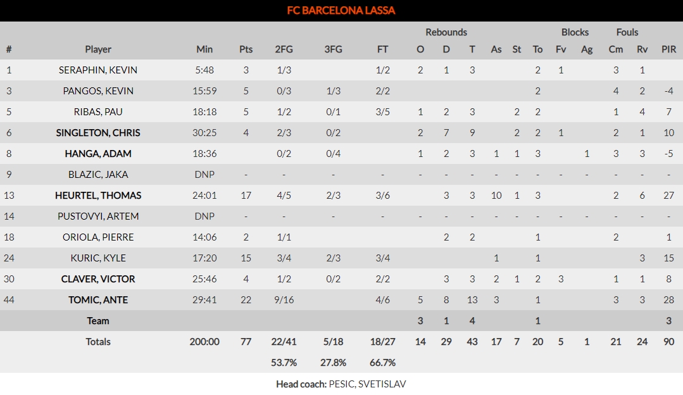This screenshot has width=683, height=395.
Task: Click Tomic, Ante player name
Action: click(98, 300)
